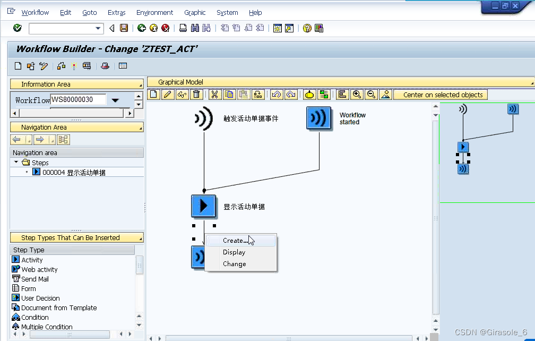Click the Redo arrow icon

[291, 95]
